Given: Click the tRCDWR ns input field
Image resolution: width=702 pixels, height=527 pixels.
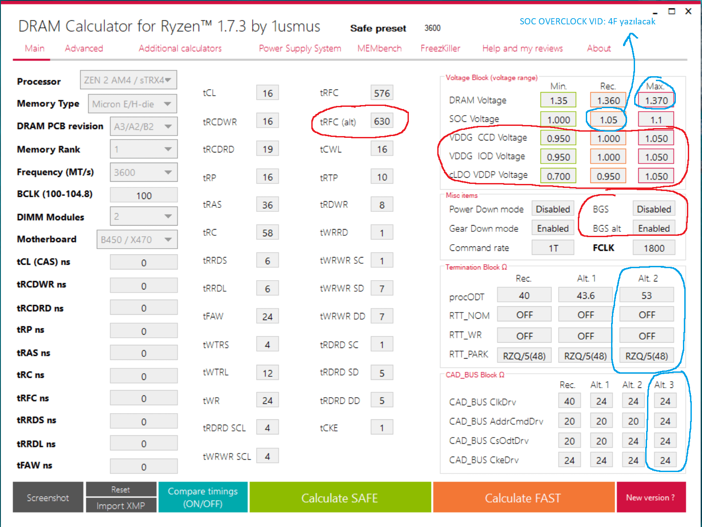Looking at the screenshot, I should (x=144, y=285).
